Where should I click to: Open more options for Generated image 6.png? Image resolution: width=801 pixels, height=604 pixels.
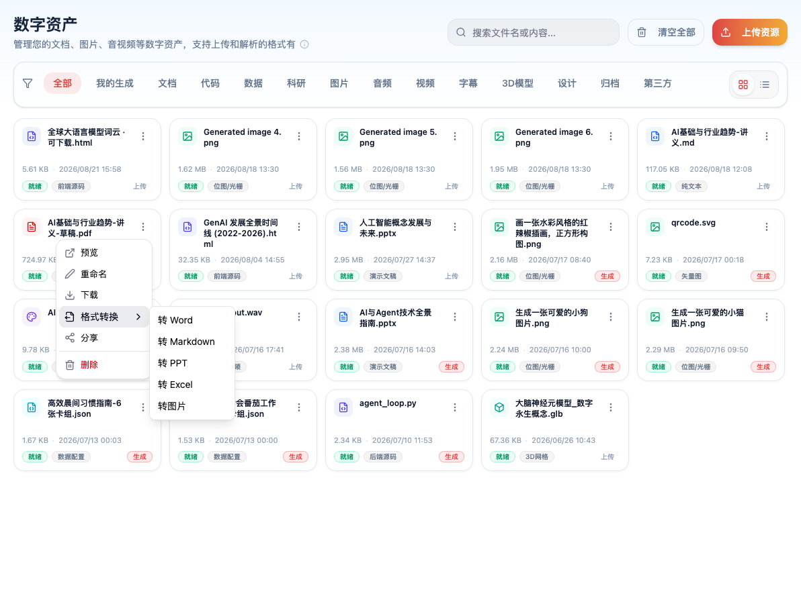[x=610, y=136]
